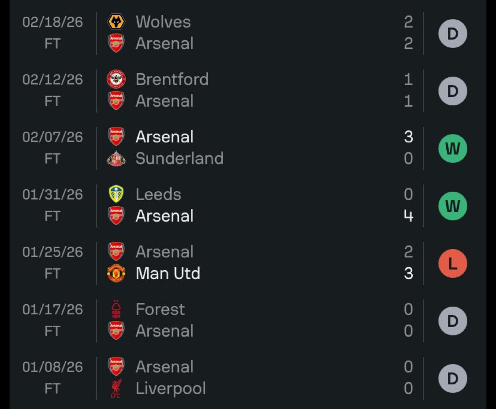Click the draw badge for Forest match
496x409 pixels.
click(453, 321)
